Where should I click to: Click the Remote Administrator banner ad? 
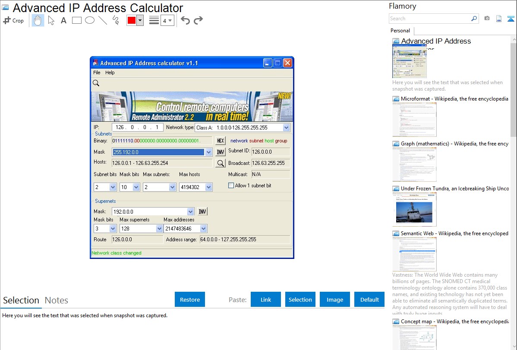(x=192, y=107)
